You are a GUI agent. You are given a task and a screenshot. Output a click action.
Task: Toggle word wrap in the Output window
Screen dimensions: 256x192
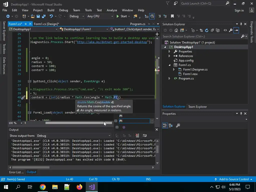[x=145, y=135]
